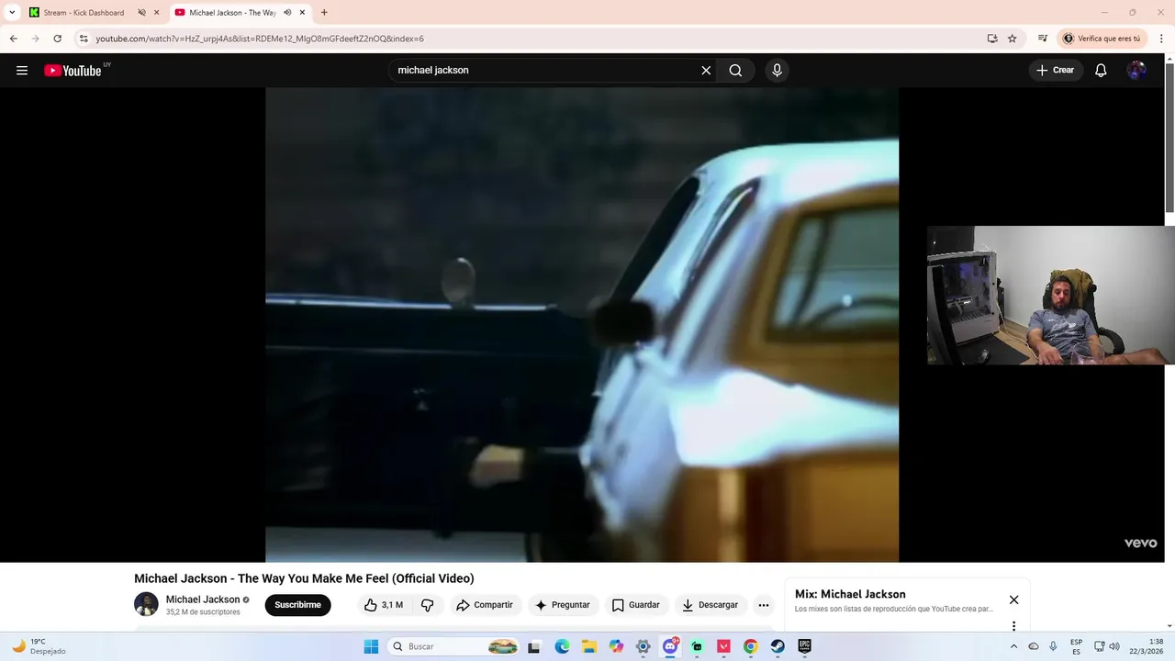Open the Mix playlist options kebab menu

pyautogui.click(x=1013, y=626)
